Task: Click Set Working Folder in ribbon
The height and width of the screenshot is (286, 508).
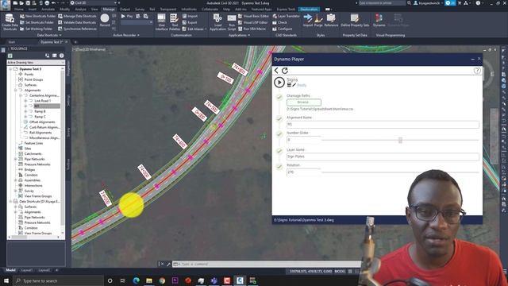Action: pos(36,29)
